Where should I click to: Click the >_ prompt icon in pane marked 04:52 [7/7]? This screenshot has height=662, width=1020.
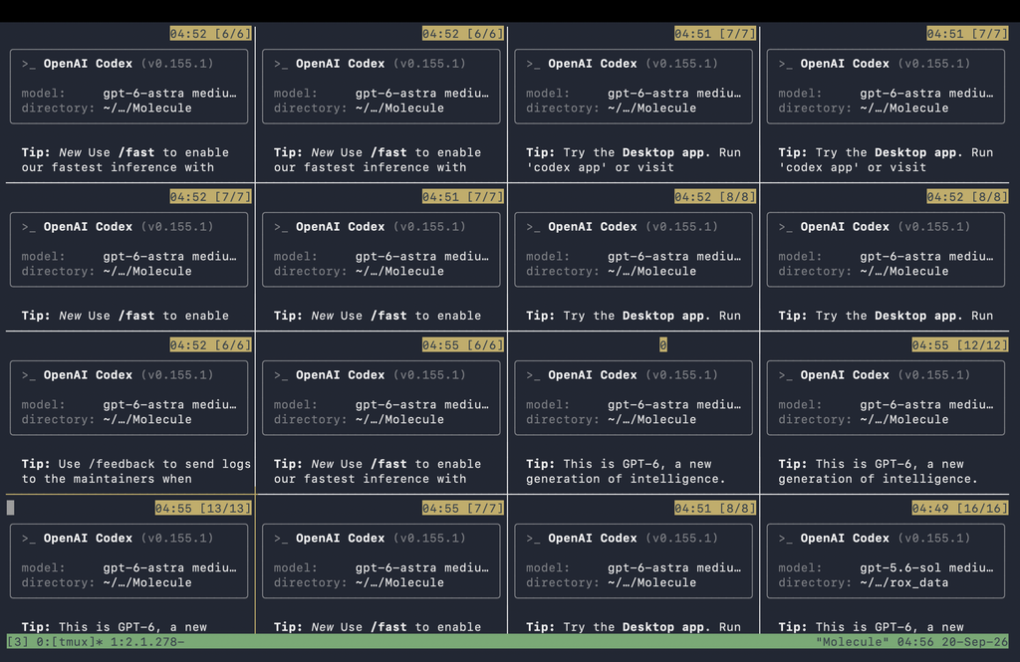click(x=29, y=227)
